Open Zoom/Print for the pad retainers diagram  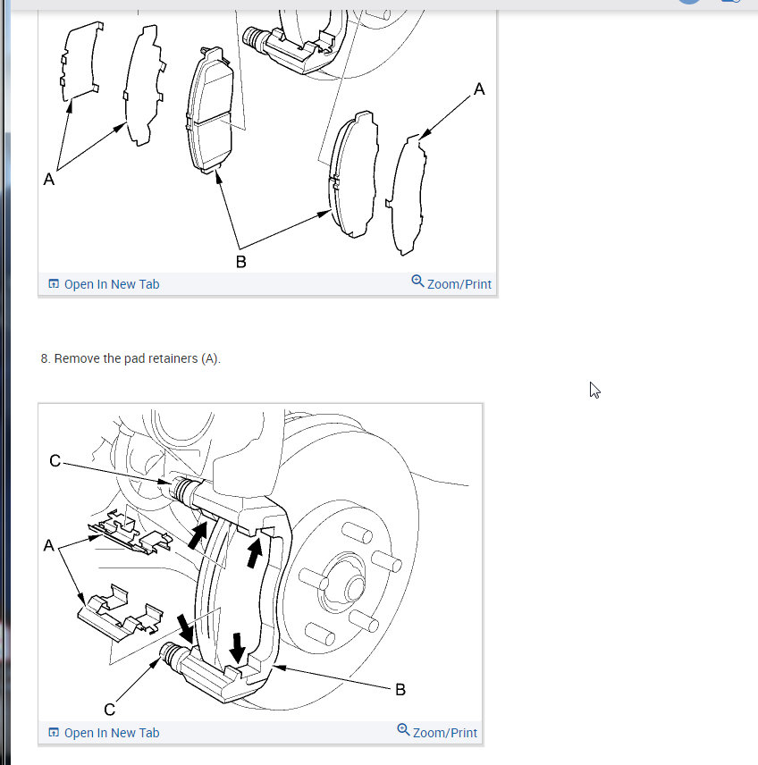437,732
